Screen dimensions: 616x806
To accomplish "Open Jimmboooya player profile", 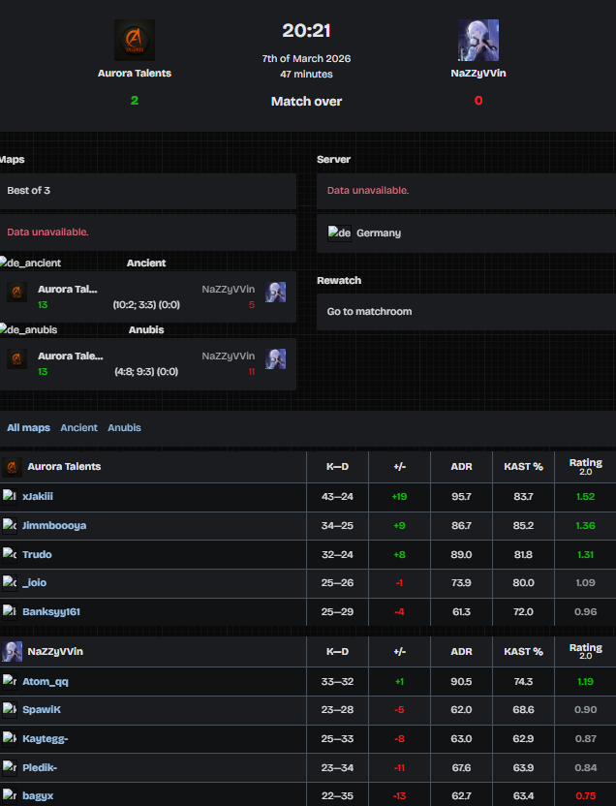I will [x=54, y=525].
